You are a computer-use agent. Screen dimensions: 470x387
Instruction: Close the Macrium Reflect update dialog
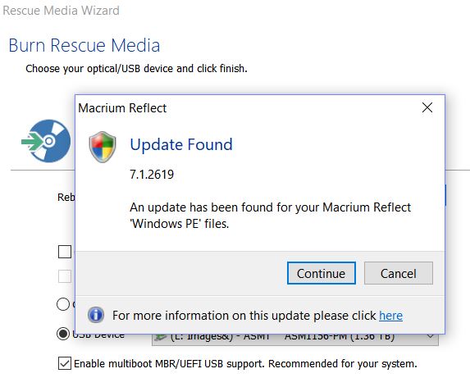click(427, 107)
